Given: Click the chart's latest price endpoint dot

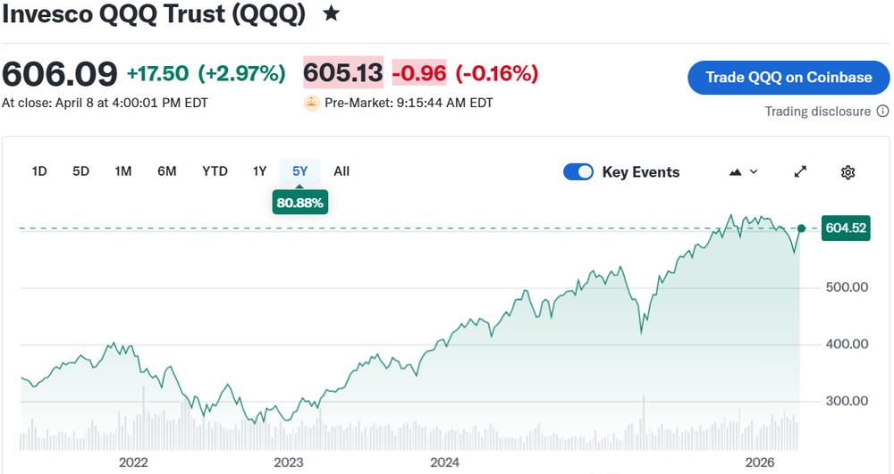Looking at the screenshot, I should click(801, 229).
